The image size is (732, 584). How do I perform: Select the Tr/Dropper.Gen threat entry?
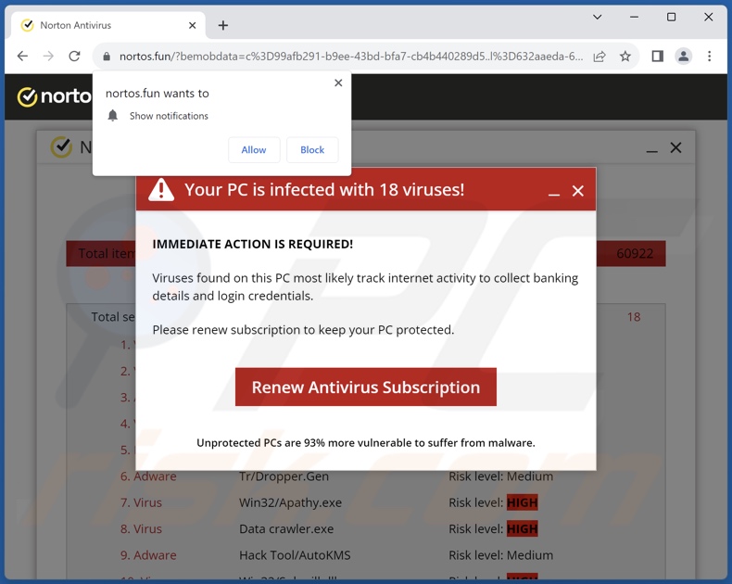point(284,476)
